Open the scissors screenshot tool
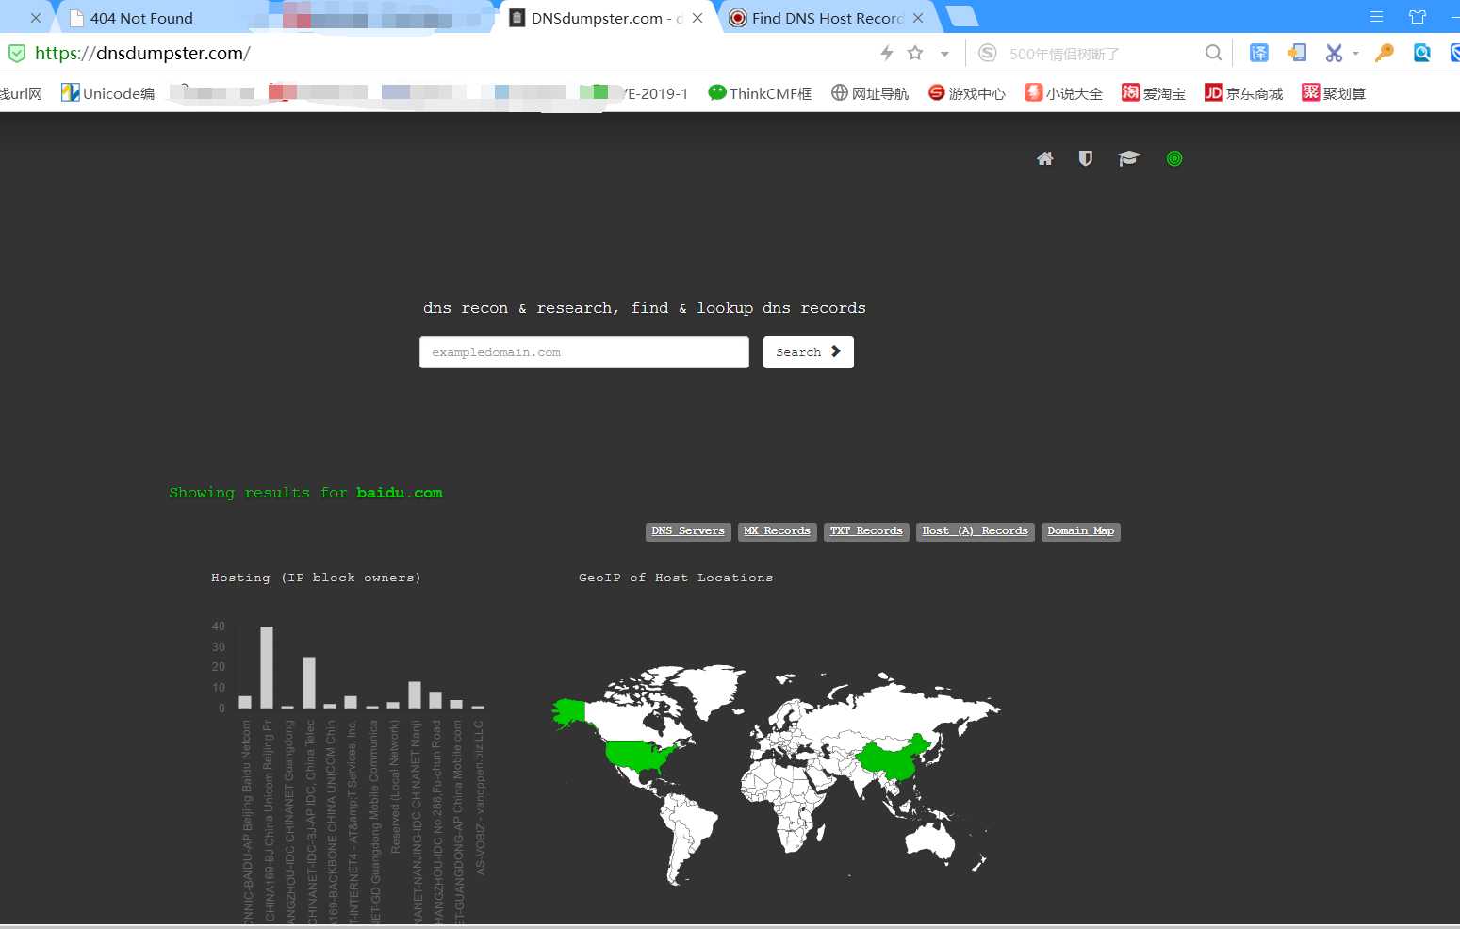This screenshot has height=929, width=1460. (x=1334, y=53)
